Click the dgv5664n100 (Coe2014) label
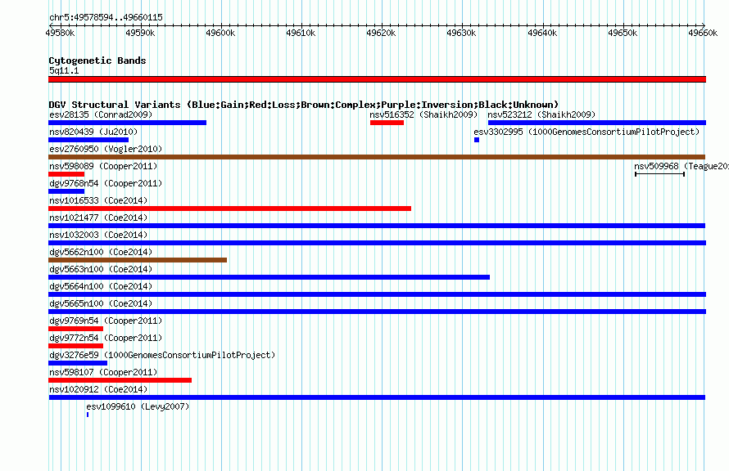This screenshot has height=471, width=729. coord(101,286)
